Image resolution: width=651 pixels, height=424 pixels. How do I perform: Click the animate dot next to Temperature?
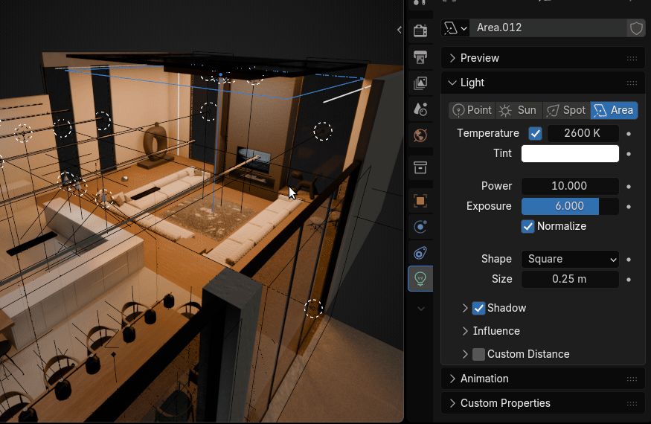click(629, 134)
